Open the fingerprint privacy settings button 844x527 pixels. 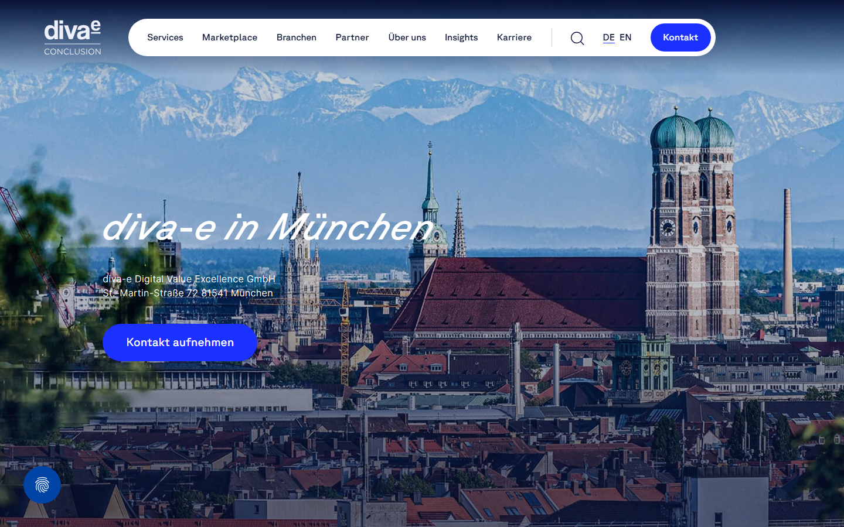point(42,485)
